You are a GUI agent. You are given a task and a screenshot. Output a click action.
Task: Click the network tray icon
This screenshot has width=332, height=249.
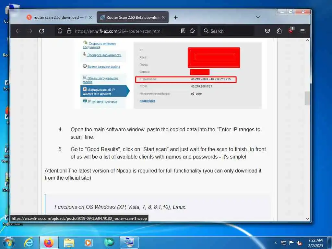click(284, 243)
